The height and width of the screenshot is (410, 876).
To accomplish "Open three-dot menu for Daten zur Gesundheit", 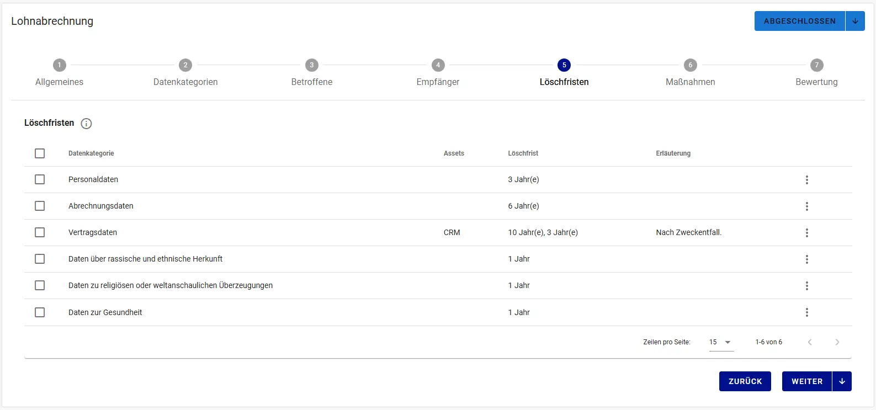I will [x=806, y=312].
